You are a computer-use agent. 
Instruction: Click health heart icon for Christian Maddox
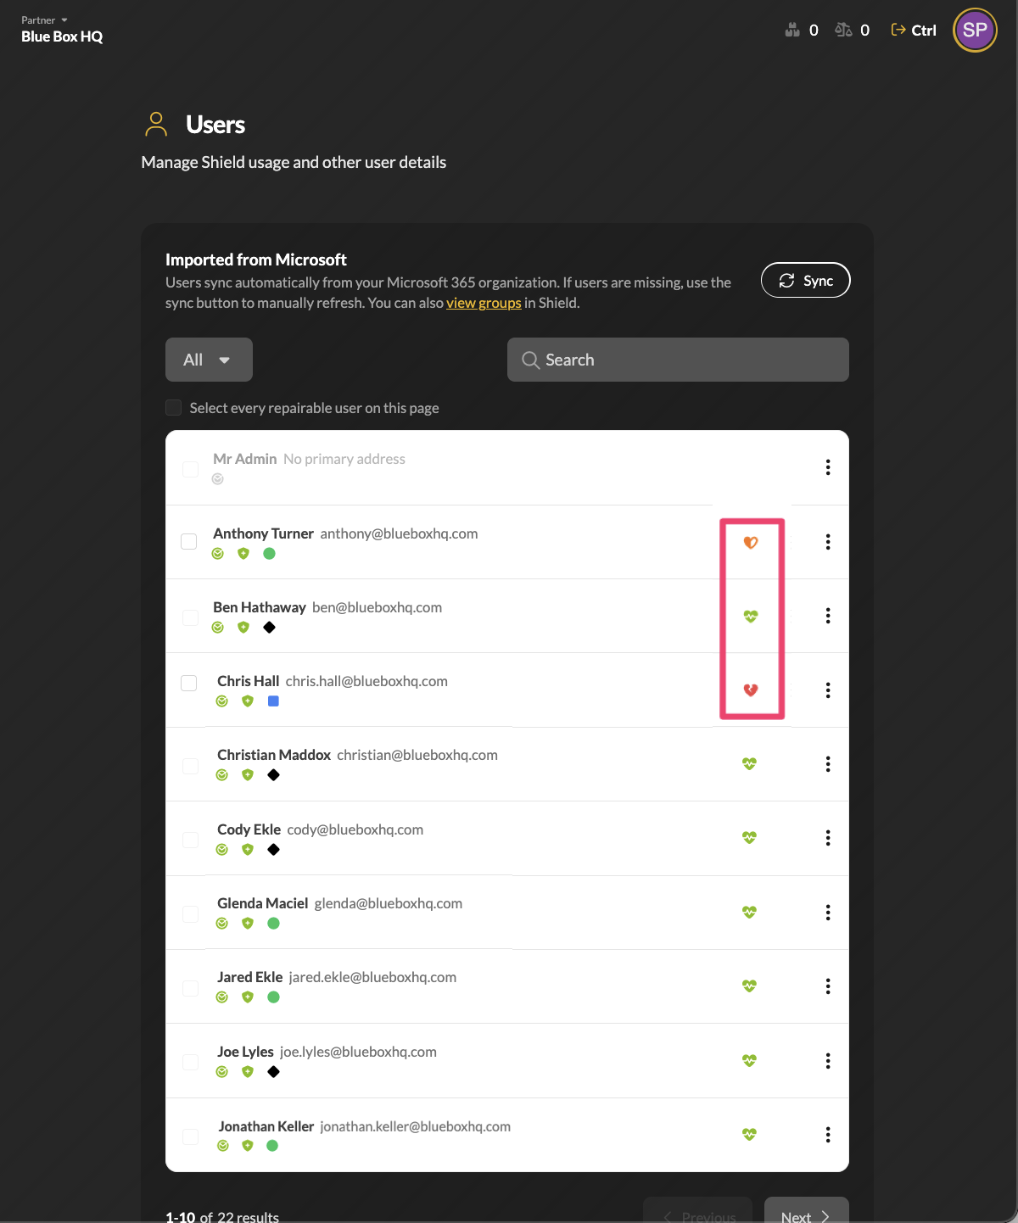(749, 763)
